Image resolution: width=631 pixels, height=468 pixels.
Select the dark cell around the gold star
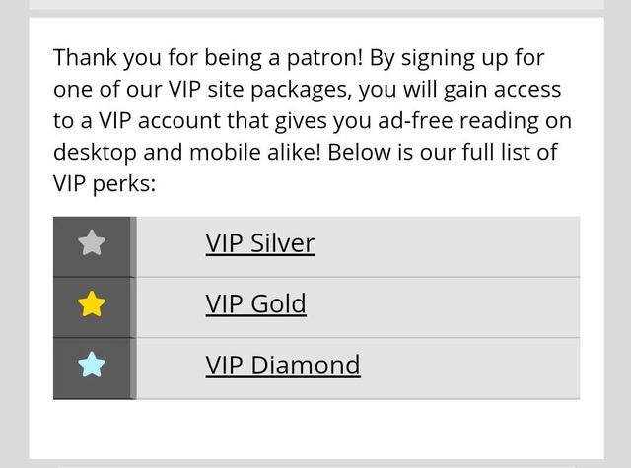[x=92, y=307]
